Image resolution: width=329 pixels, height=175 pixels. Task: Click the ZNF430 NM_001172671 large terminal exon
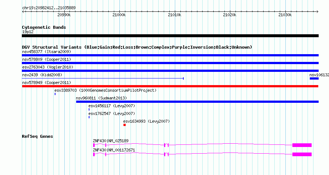point(302,154)
